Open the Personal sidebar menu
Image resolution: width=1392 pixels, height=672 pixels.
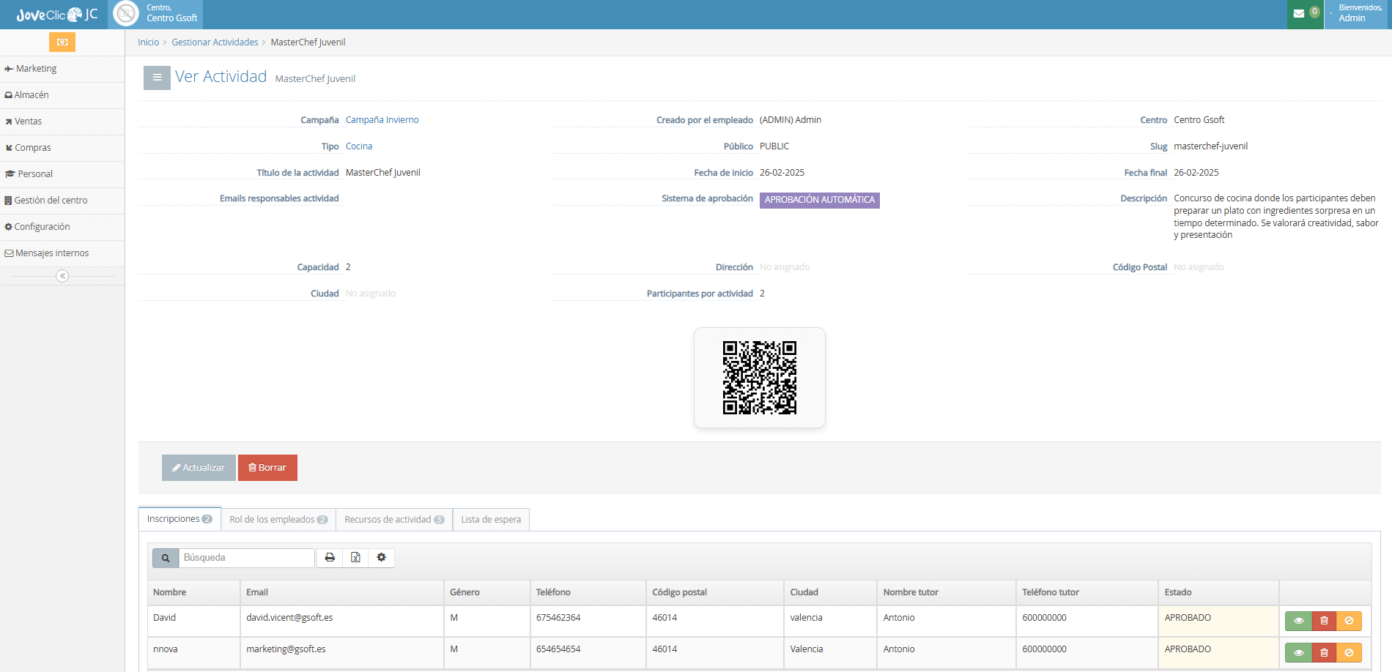tap(62, 174)
